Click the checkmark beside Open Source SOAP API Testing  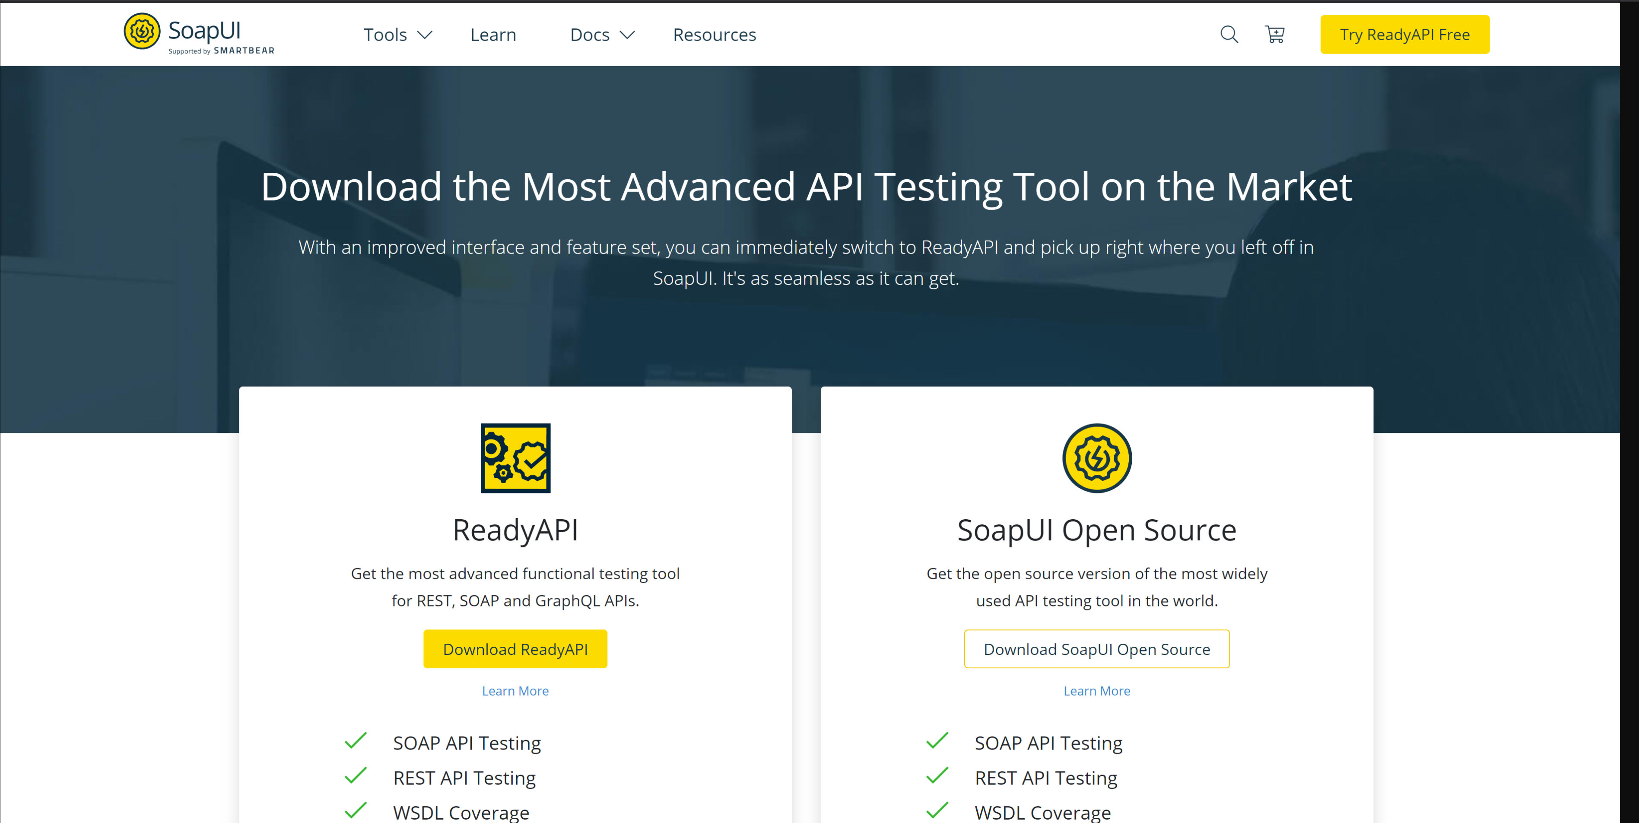coord(937,741)
